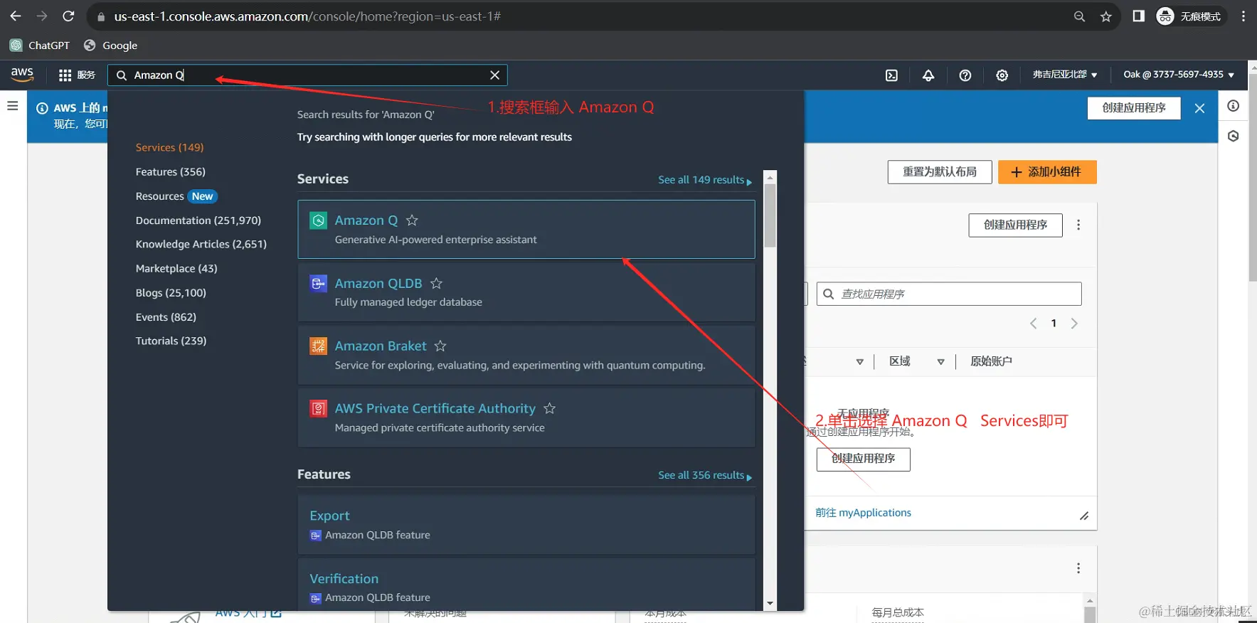The image size is (1257, 623).
Task: Click 创建应用程序 button in the blue banner
Action: click(1134, 108)
